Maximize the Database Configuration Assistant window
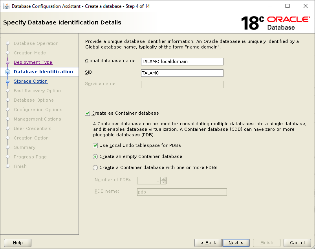This screenshot has height=249, width=315. click(x=288, y=6)
